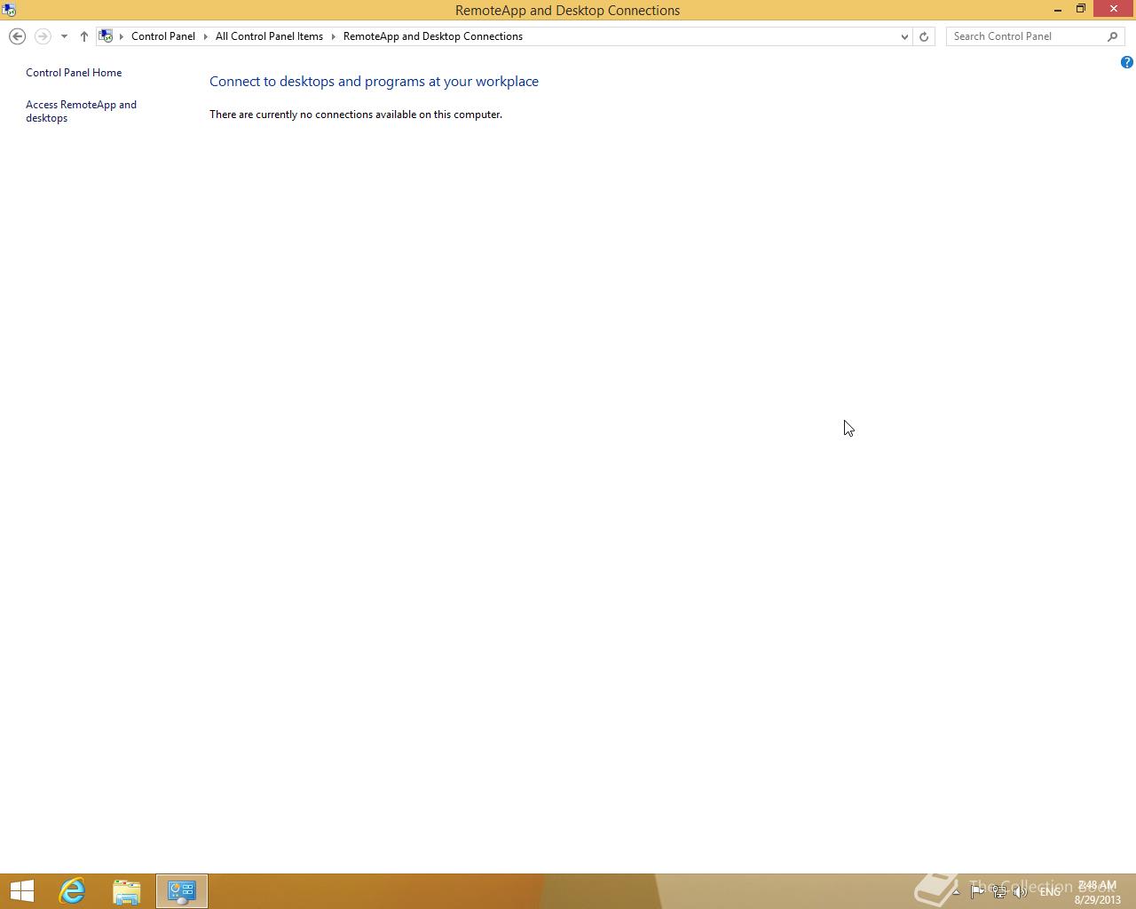Open Help with the blue question icon

[1126, 62]
